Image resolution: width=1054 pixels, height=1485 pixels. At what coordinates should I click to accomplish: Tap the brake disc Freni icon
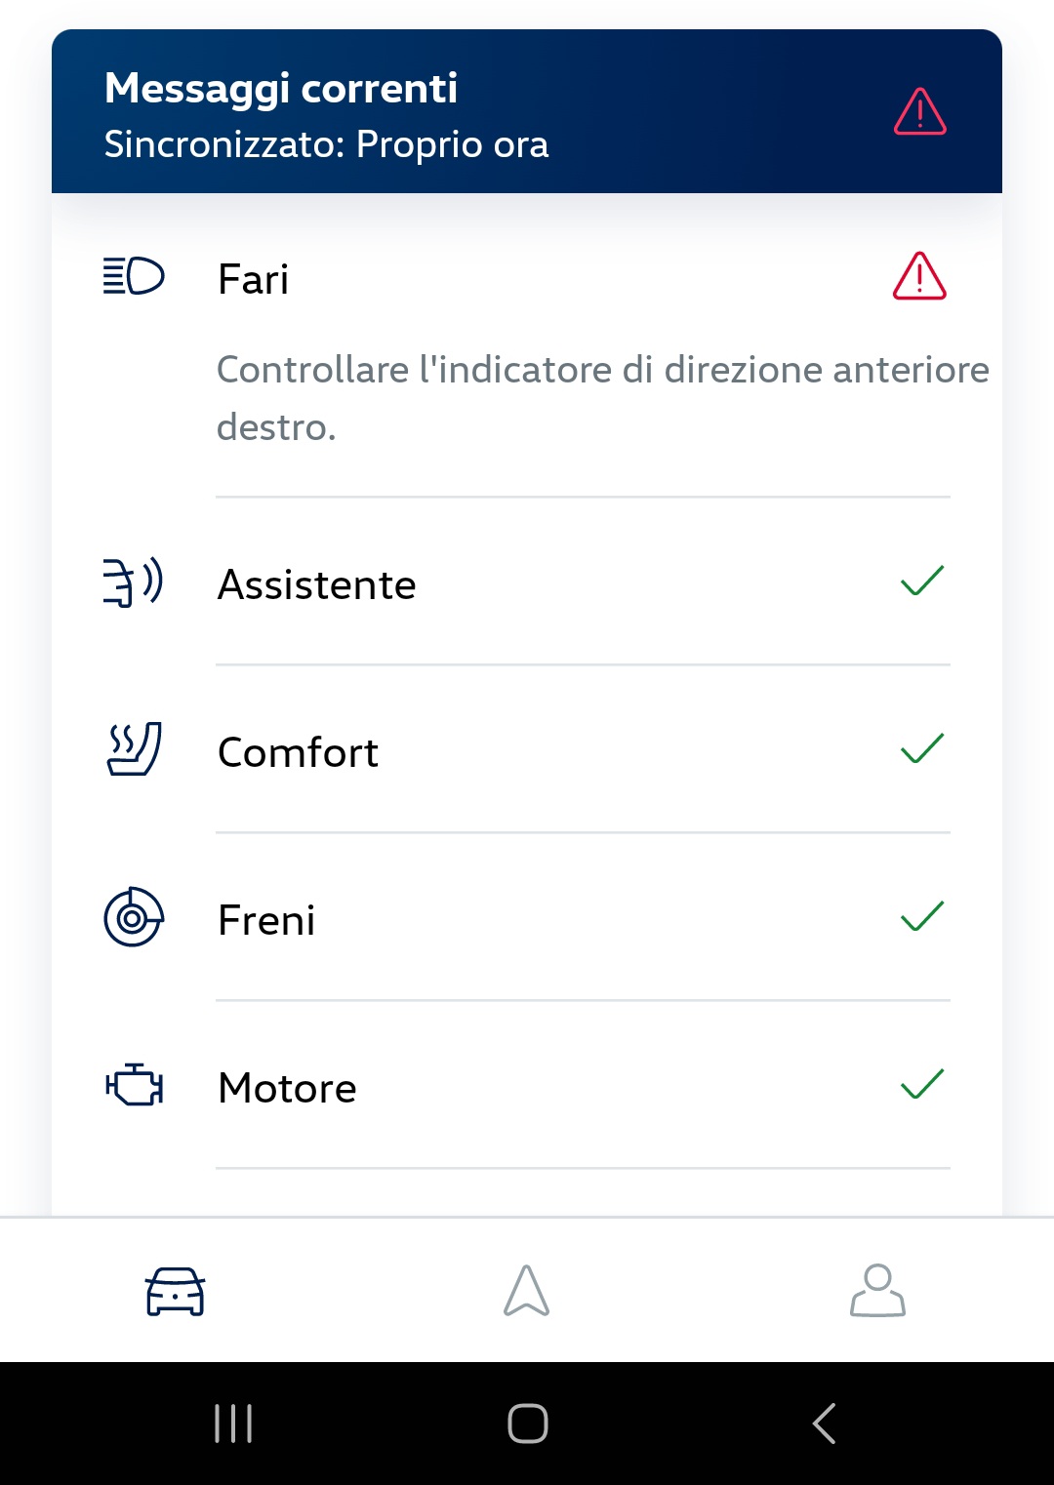[134, 917]
